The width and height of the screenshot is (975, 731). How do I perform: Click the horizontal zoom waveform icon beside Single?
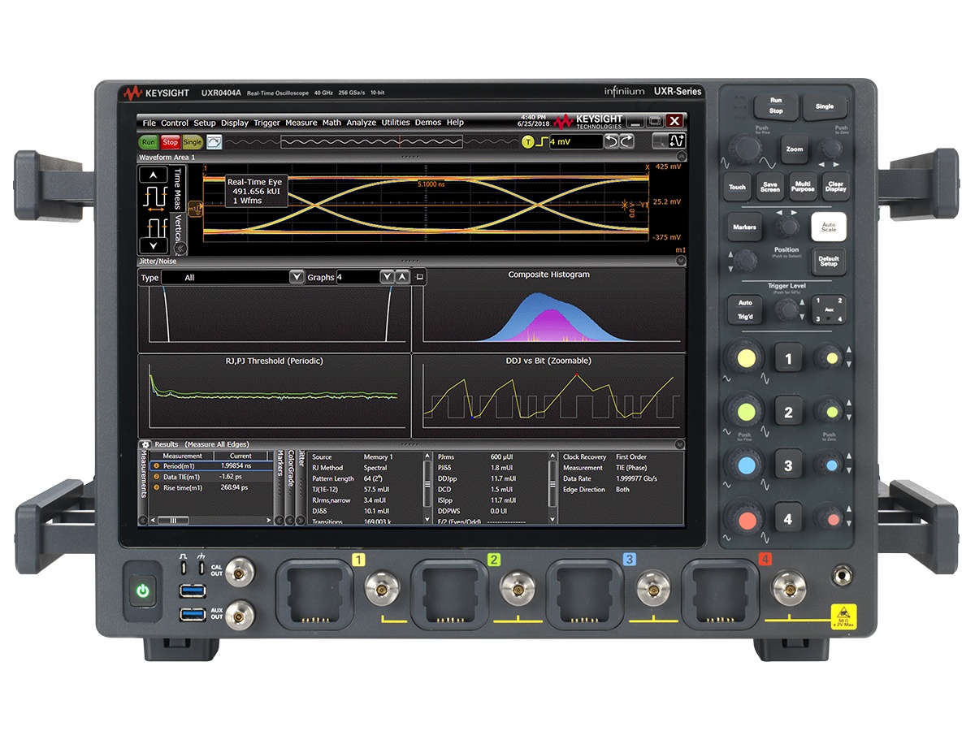tap(214, 142)
